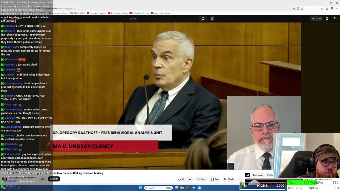
Task: Click the Kick Subs progress row
Action: point(313,188)
